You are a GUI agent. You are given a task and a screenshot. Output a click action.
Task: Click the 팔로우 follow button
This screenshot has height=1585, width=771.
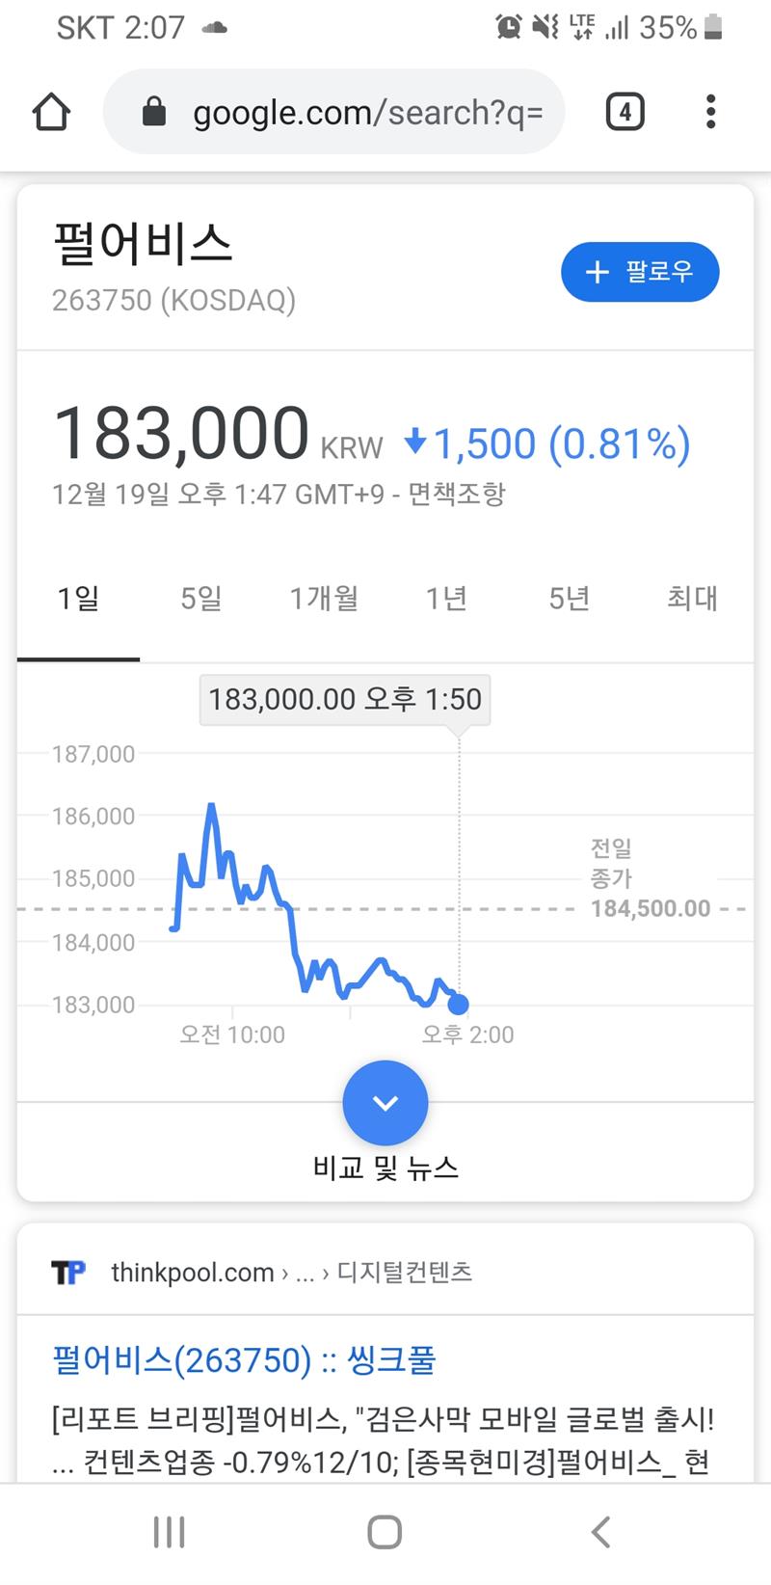pyautogui.click(x=640, y=272)
